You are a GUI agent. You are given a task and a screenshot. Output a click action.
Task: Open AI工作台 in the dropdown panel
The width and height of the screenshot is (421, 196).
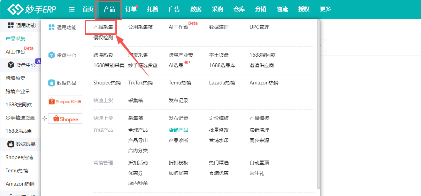[x=178, y=27]
